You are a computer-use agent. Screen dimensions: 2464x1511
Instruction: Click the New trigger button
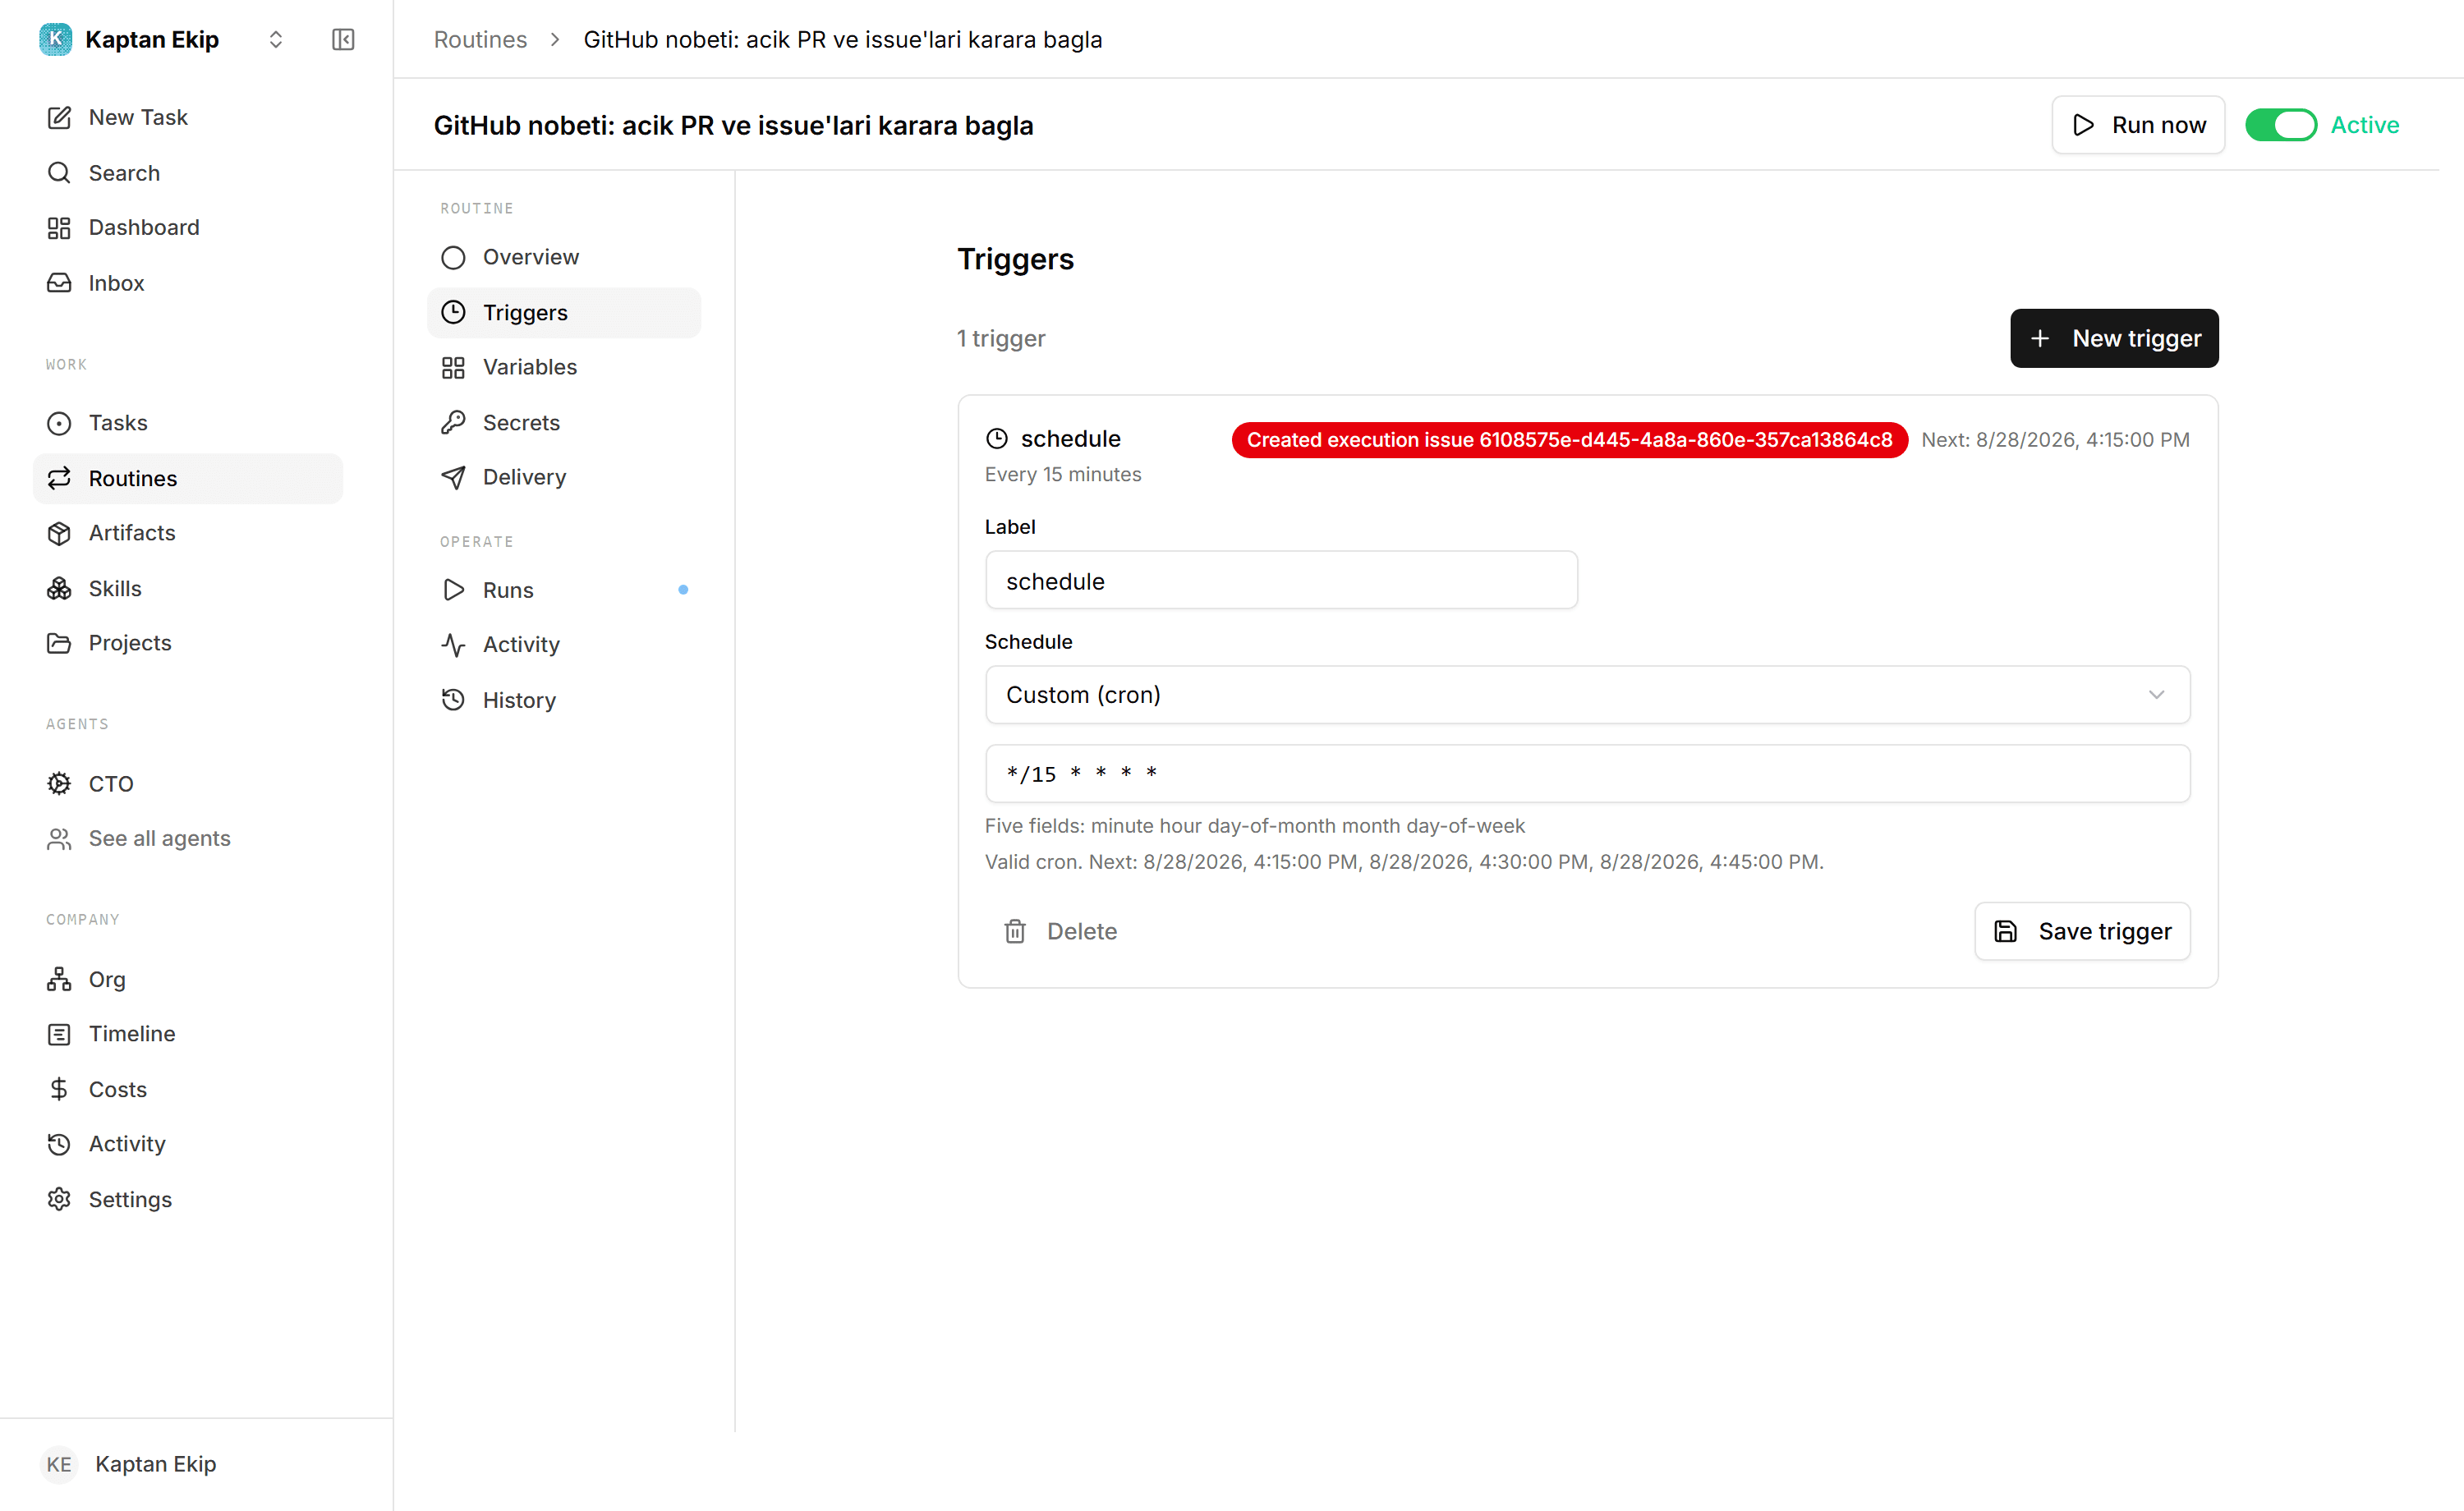pos(2114,338)
